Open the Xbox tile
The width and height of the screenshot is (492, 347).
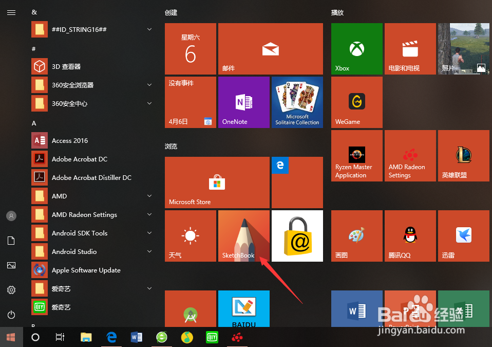[x=357, y=49]
